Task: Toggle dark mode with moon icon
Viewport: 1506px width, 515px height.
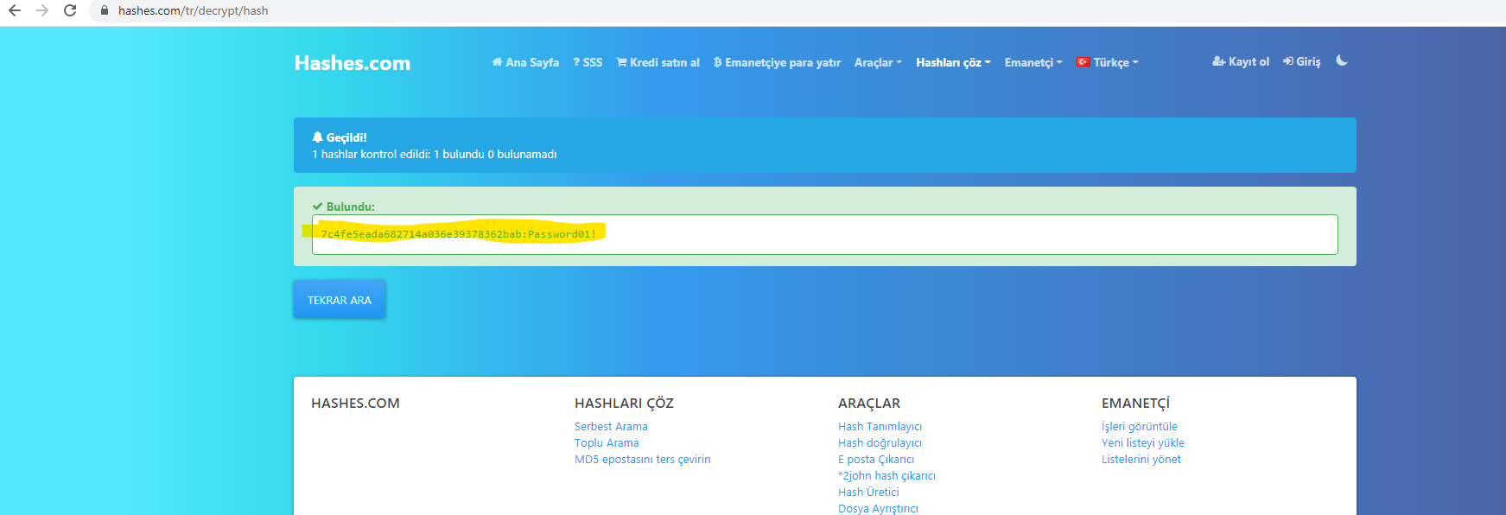Action: (x=1342, y=60)
